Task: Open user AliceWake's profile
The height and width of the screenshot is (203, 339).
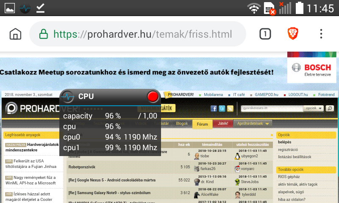Action: point(209,195)
